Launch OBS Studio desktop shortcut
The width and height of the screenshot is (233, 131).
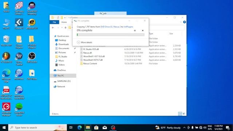pos(32,57)
